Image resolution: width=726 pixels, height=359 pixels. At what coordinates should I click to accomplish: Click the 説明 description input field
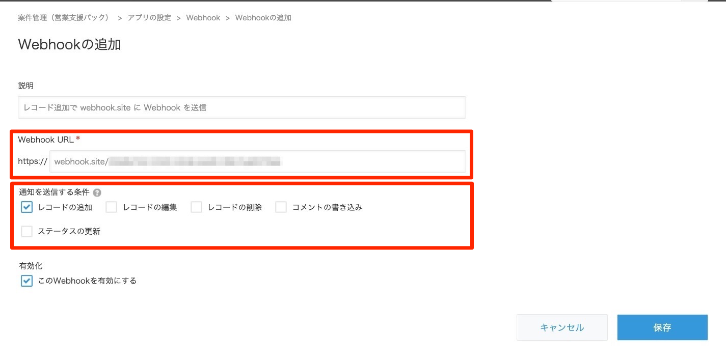[x=242, y=107]
